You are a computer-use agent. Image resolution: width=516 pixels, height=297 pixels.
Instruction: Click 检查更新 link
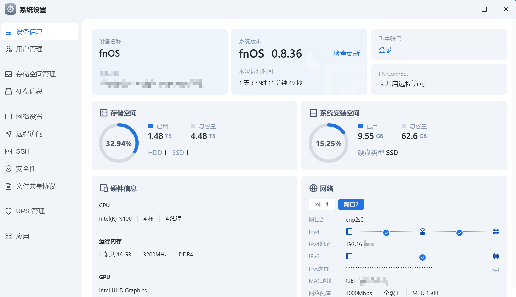click(x=347, y=53)
